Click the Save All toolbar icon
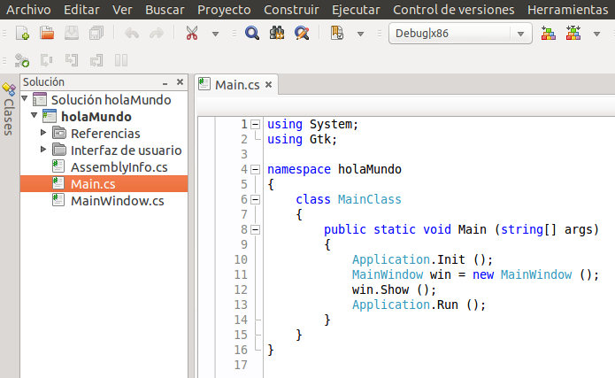This screenshot has height=378, width=615. [x=96, y=34]
